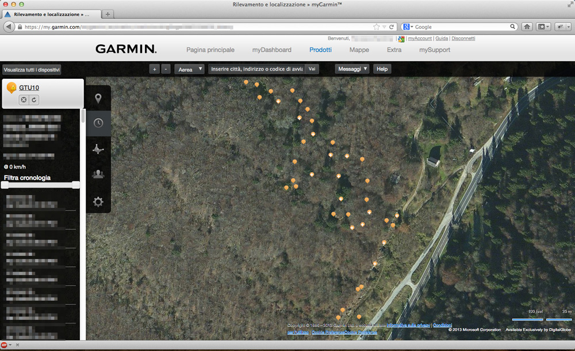Open the Extra menu
This screenshot has width=575, height=351.
tap(394, 49)
